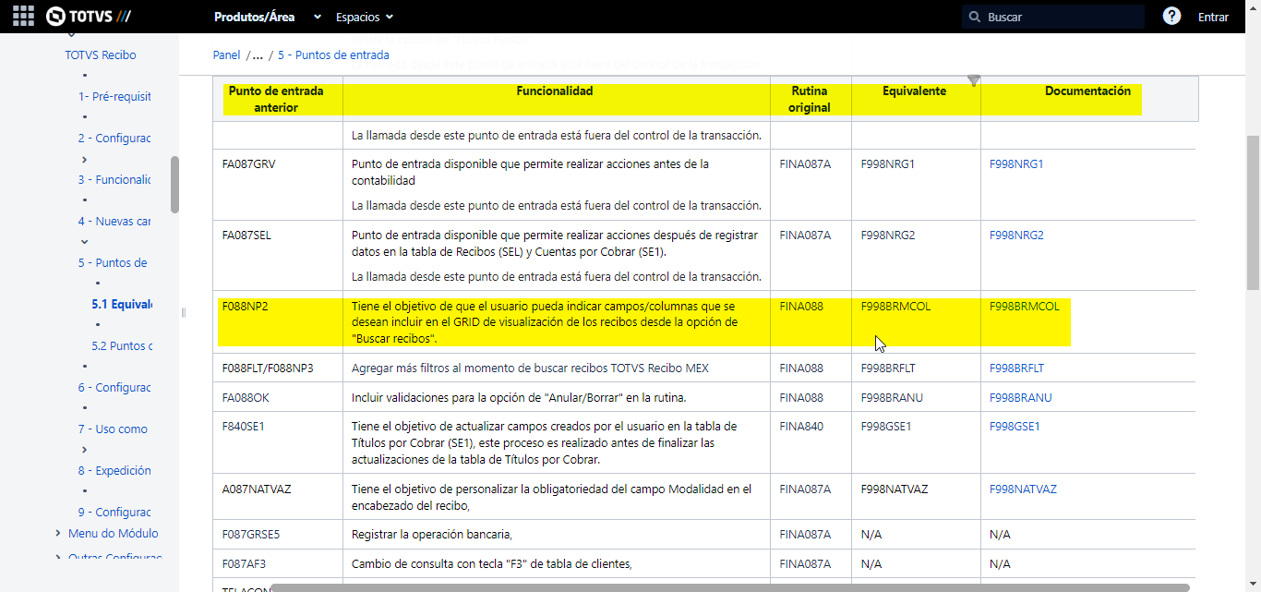Go to Panel breadcrumb link

226,55
